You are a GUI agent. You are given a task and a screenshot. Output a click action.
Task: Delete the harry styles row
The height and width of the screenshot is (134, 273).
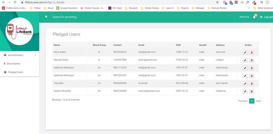pyautogui.click(x=252, y=52)
